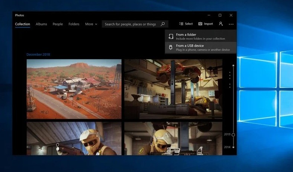
Task: Expand the More dropdown
Action: tap(91, 24)
